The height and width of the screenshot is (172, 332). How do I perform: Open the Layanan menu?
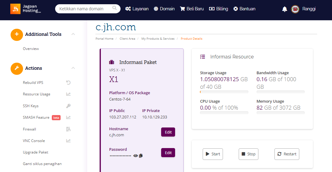pyautogui.click(x=137, y=9)
